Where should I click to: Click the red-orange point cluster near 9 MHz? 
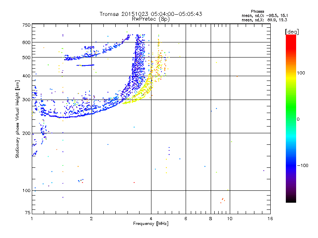tap(223, 200)
